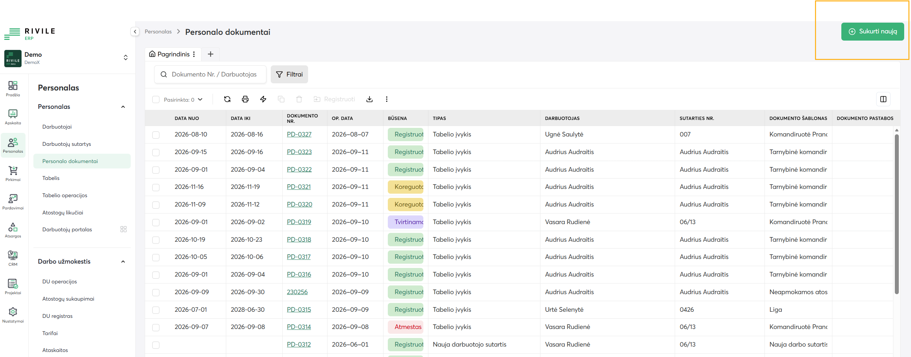The image size is (911, 357).
Task: Collapse the Personalas sidebar section
Action: [x=123, y=107]
